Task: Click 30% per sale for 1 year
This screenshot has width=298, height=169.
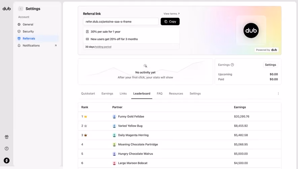Action: (x=105, y=32)
